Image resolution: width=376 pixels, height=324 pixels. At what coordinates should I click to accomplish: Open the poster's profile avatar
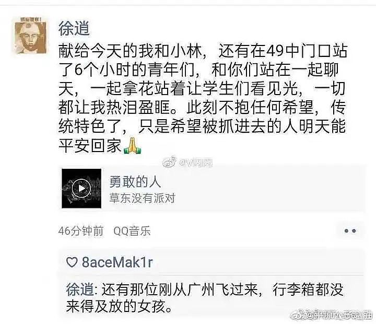(x=30, y=36)
